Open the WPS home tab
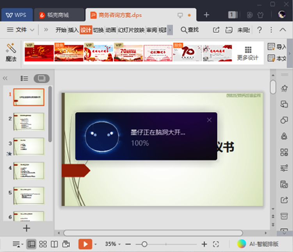Image resolution: width=293 pixels, height=252 pixels. pyautogui.click(x=17, y=15)
